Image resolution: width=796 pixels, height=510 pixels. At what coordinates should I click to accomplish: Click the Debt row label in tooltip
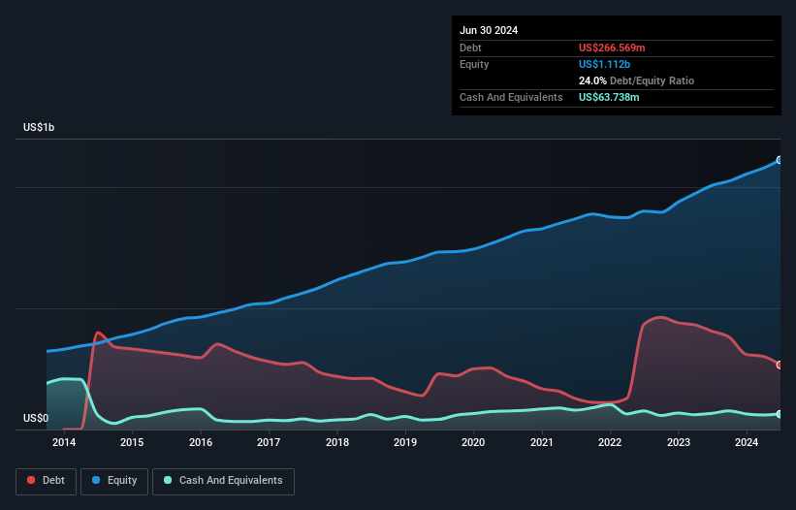[470, 48]
